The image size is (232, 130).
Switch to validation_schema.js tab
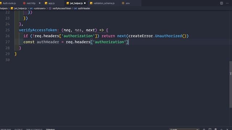click(x=104, y=3)
